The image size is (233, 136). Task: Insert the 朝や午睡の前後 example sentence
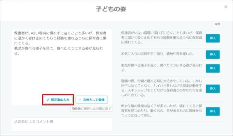(x=213, y=111)
